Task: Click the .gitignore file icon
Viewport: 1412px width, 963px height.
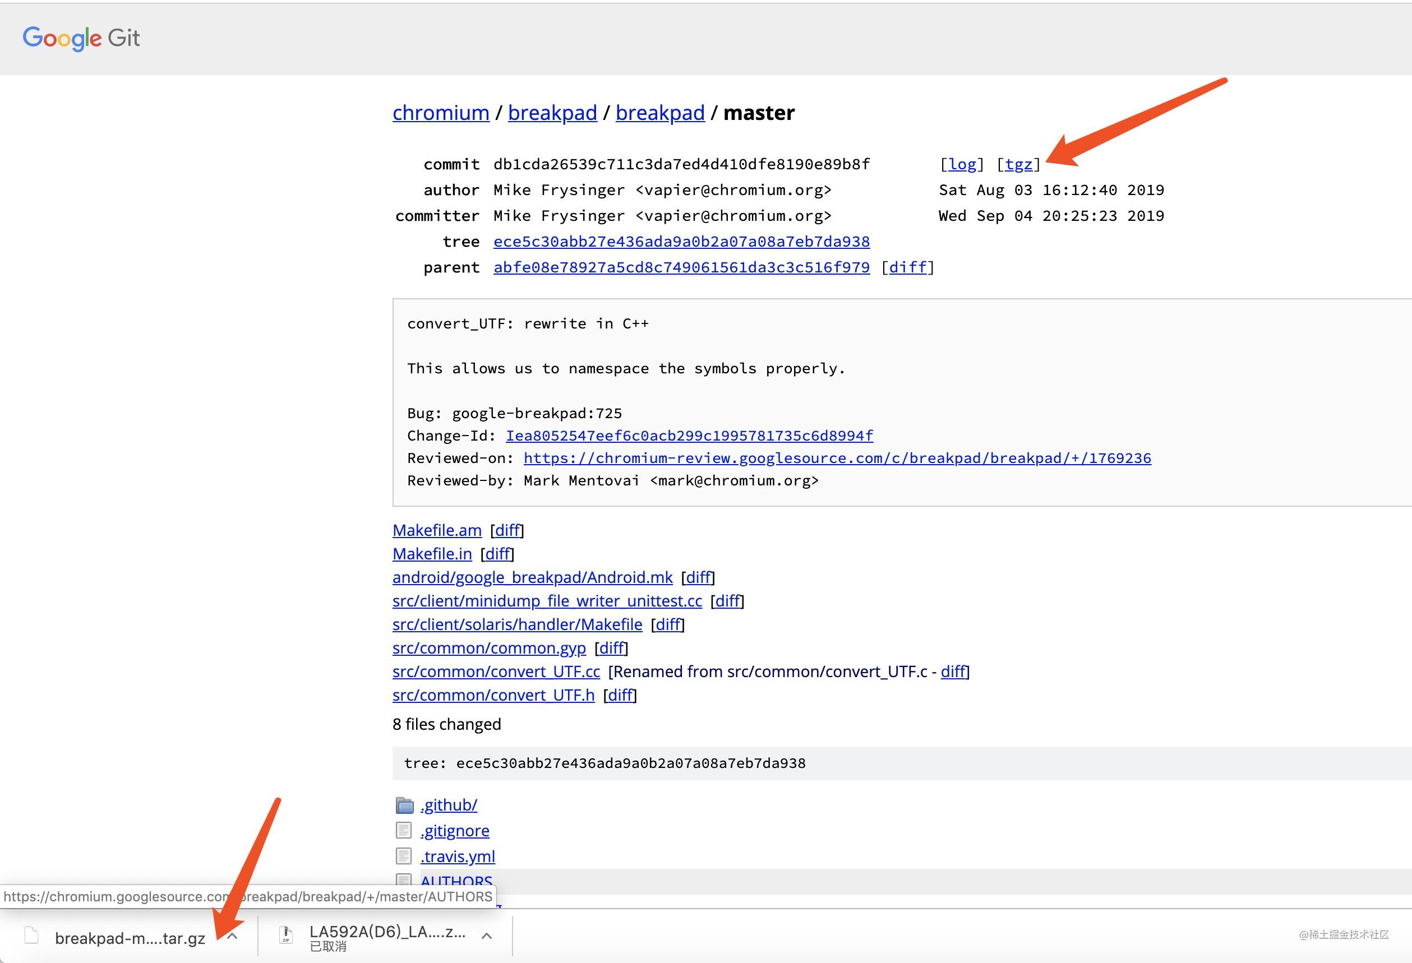Action: coord(403,830)
